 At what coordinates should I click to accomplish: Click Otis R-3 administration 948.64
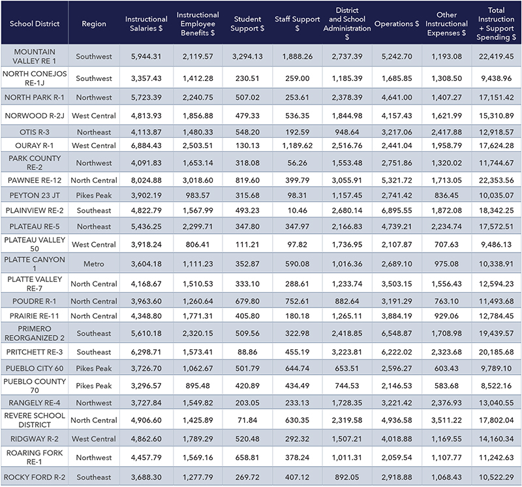pyautogui.click(x=347, y=132)
